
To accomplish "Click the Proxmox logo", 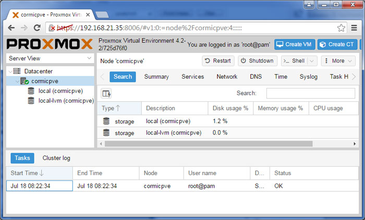I will [x=50, y=44].
